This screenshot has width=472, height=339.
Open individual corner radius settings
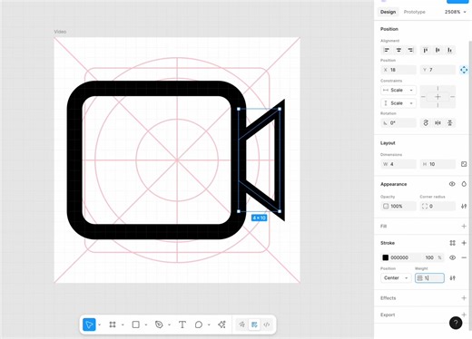coord(464,206)
